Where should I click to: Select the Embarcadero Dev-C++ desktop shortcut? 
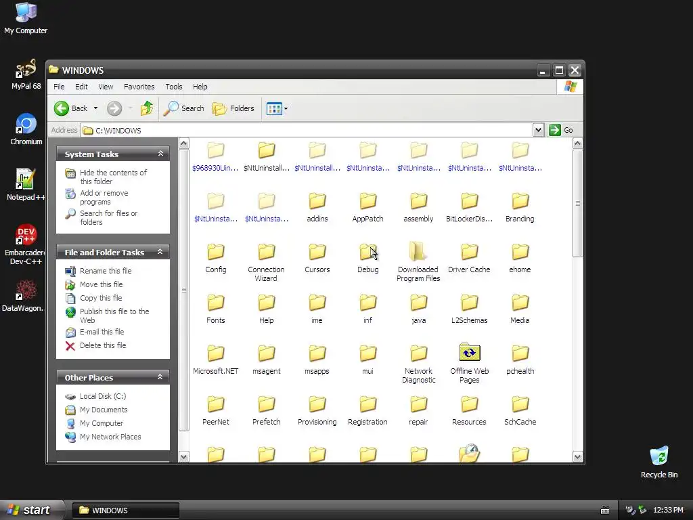point(25,244)
